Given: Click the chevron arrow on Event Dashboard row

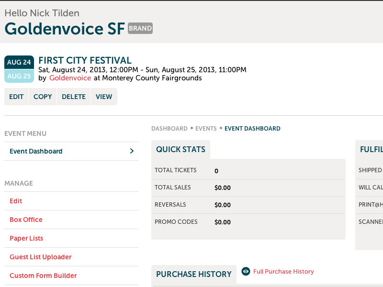Looking at the screenshot, I should [x=132, y=151].
